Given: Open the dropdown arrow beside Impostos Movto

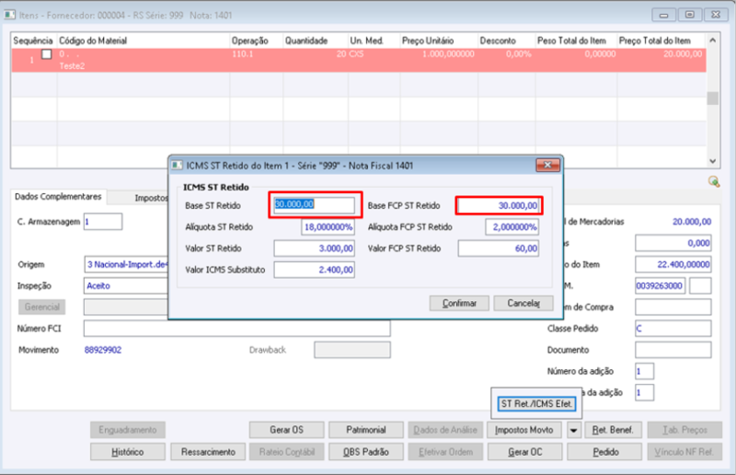Looking at the screenshot, I should click(x=573, y=430).
